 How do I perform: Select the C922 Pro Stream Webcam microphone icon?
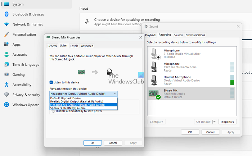tap(154, 67)
